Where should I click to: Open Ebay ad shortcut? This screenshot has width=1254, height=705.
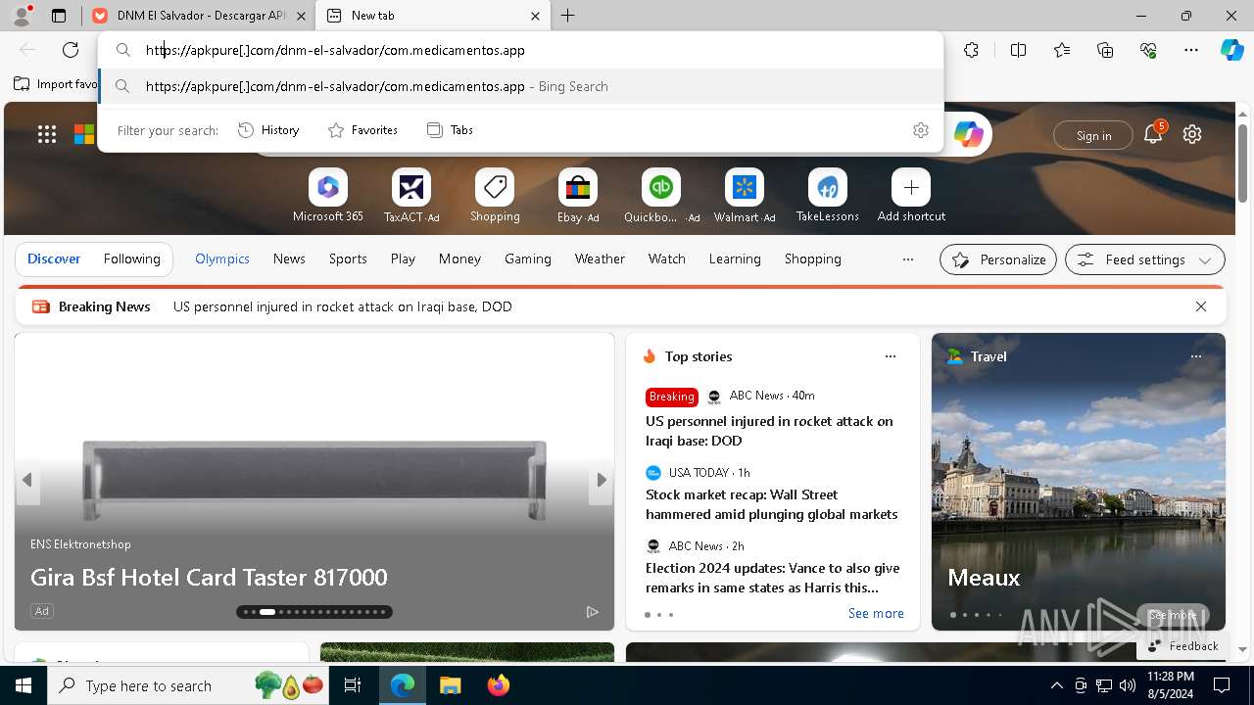pyautogui.click(x=578, y=196)
